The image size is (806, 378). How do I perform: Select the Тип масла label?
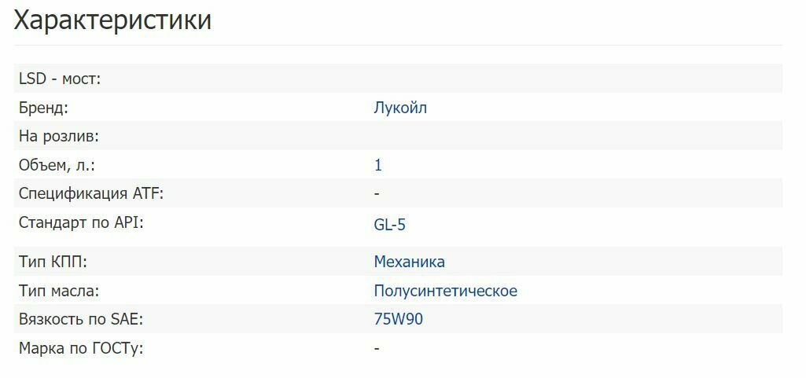59,291
